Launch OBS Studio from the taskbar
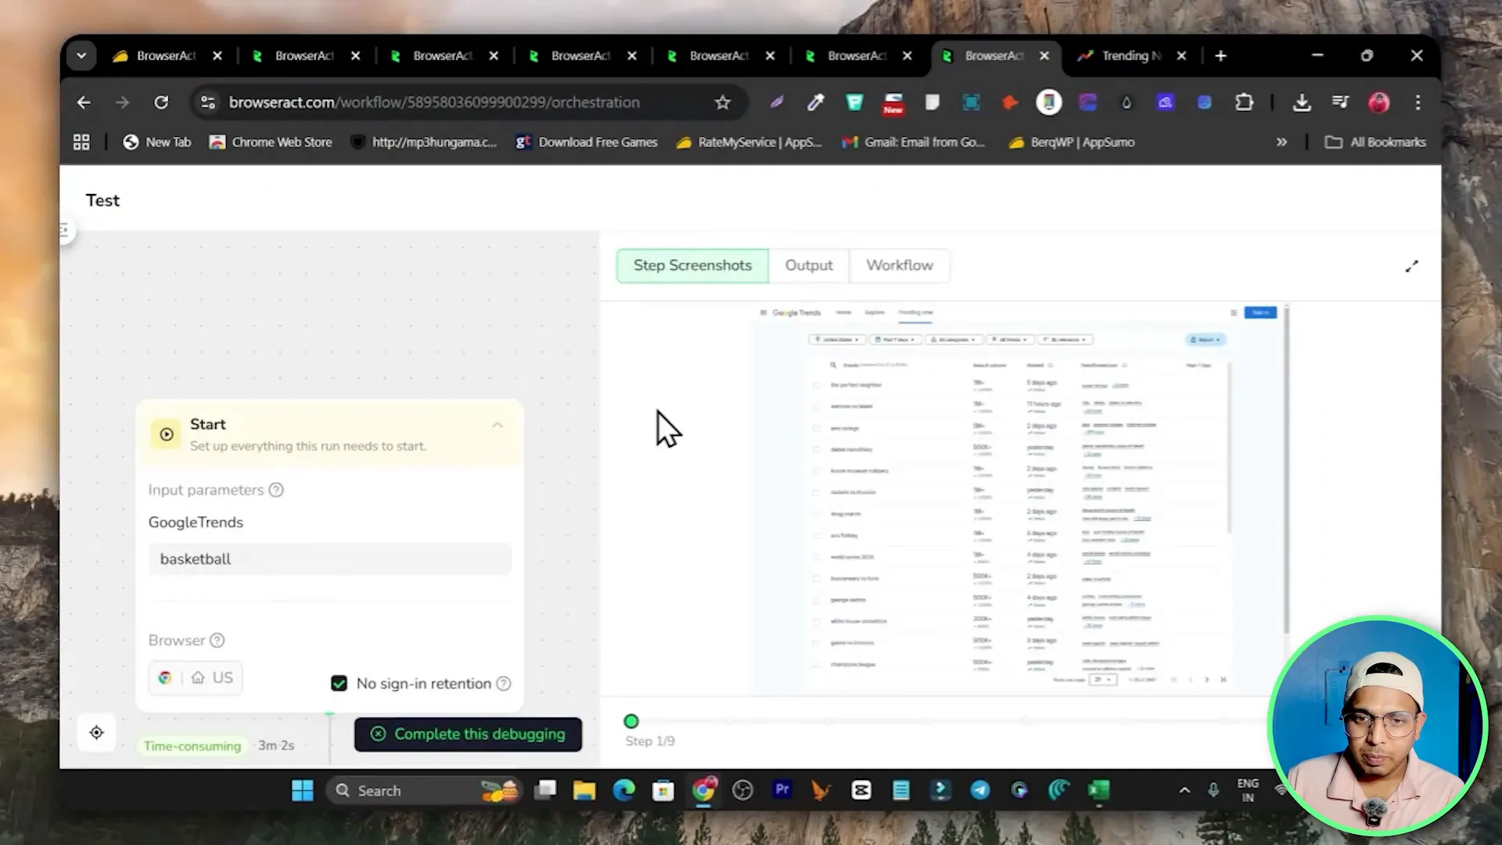 742,790
